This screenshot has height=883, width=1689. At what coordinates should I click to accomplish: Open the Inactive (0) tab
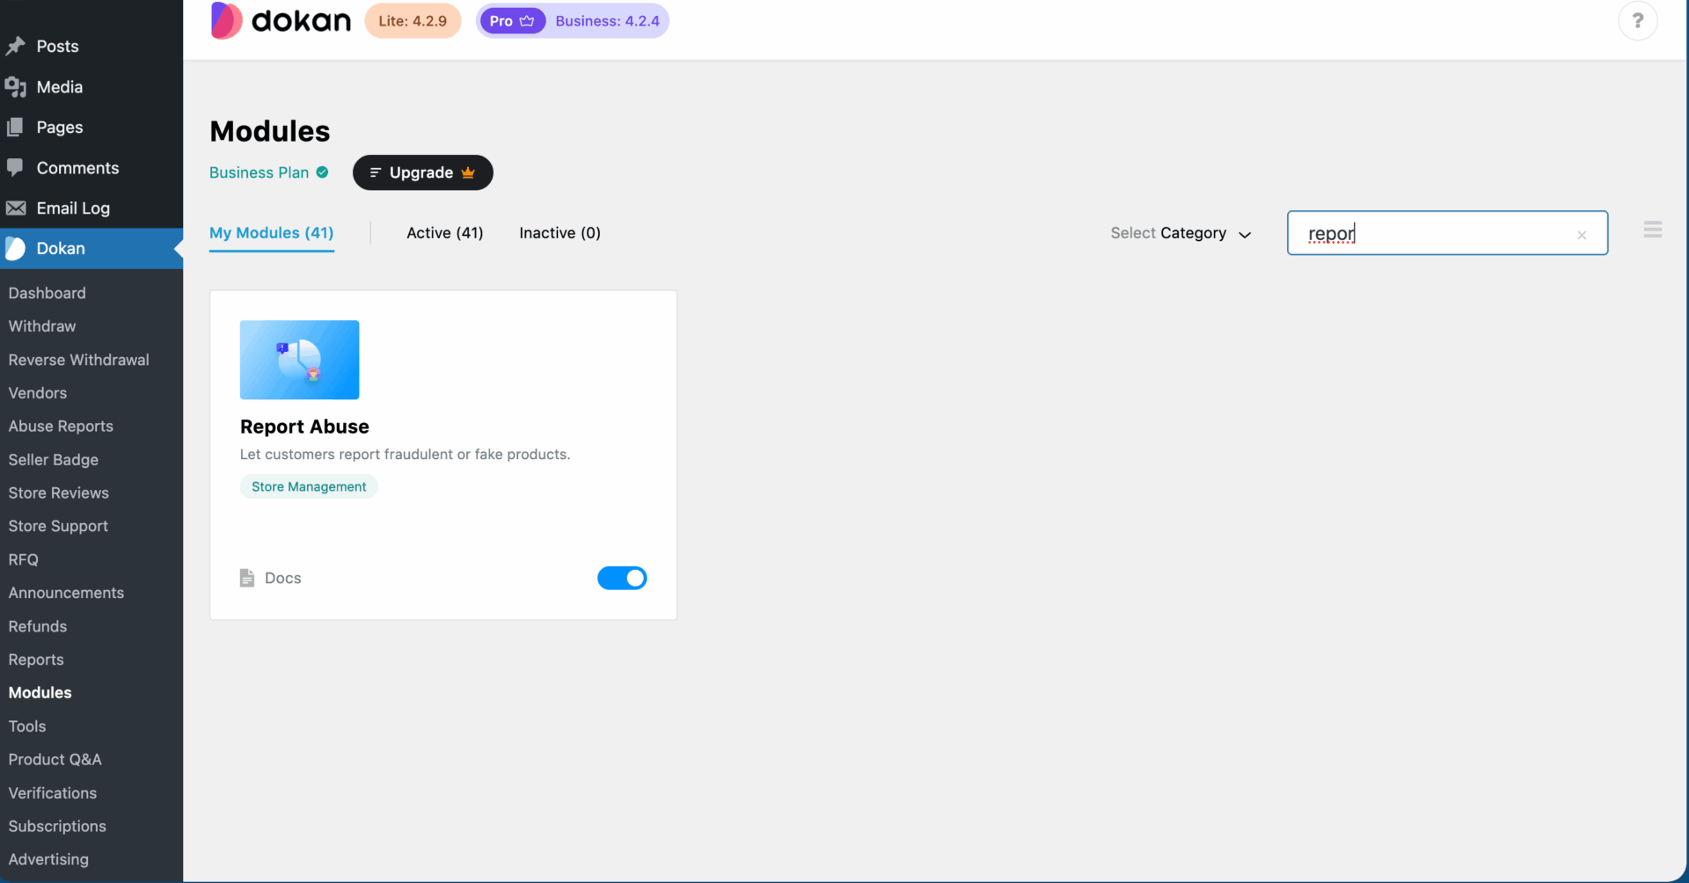coord(559,233)
